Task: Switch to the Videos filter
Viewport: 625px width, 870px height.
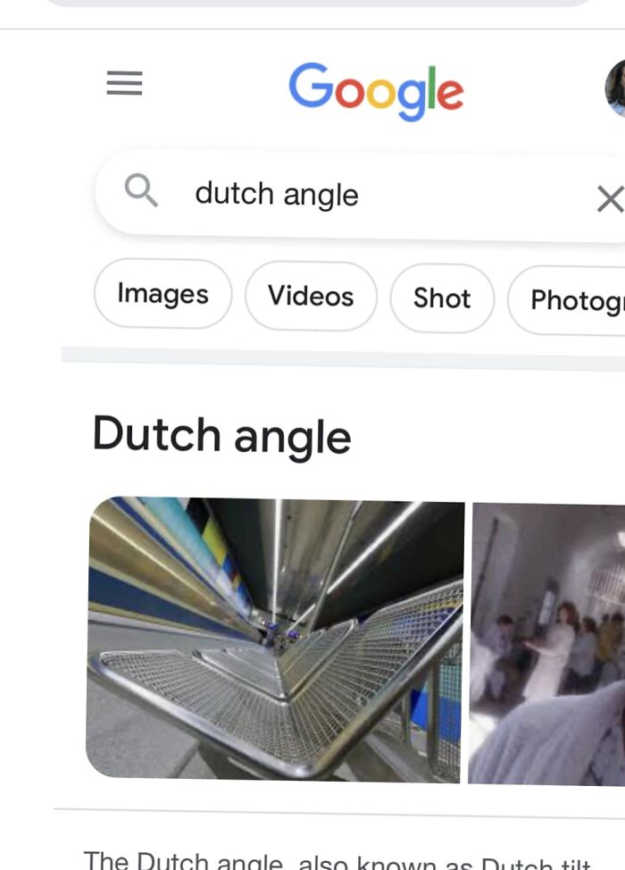Action: tap(311, 296)
